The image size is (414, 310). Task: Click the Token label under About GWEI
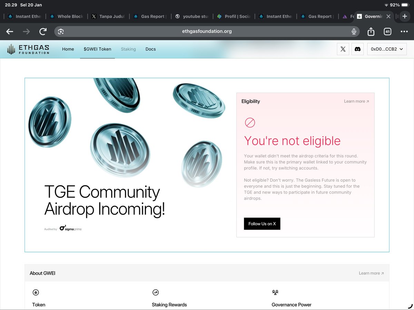[39, 305]
